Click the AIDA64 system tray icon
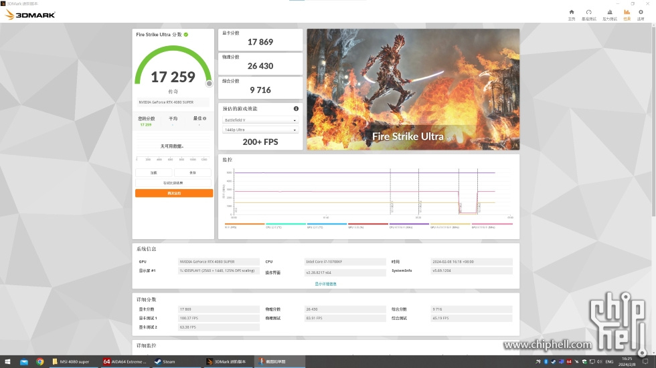The height and width of the screenshot is (368, 656). pyautogui.click(x=569, y=362)
